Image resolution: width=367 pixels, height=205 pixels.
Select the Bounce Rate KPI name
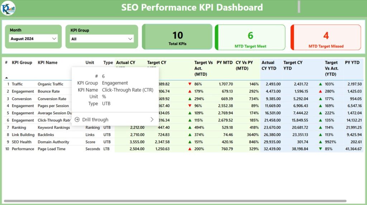[x=49, y=91]
